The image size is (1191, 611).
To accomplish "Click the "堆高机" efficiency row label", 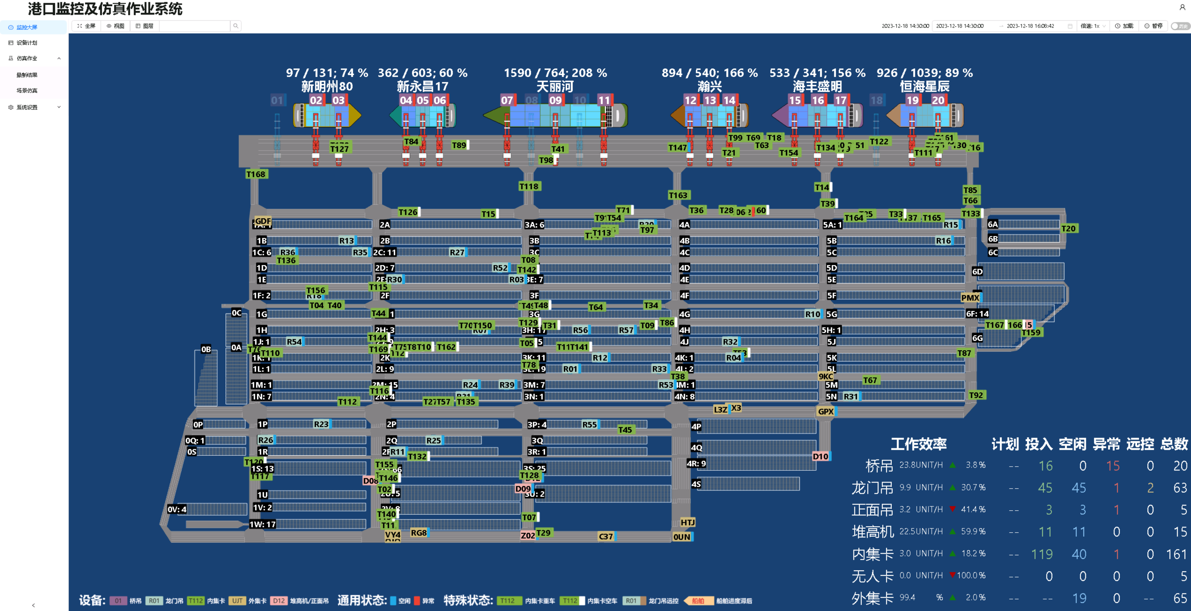I will click(x=872, y=532).
